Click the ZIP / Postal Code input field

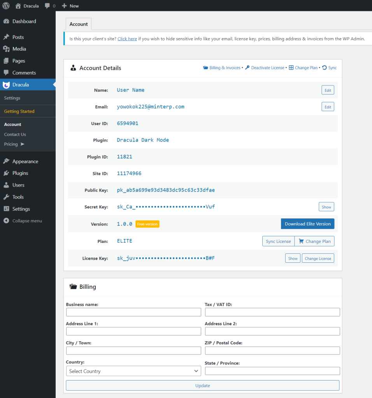pyautogui.click(x=272, y=351)
